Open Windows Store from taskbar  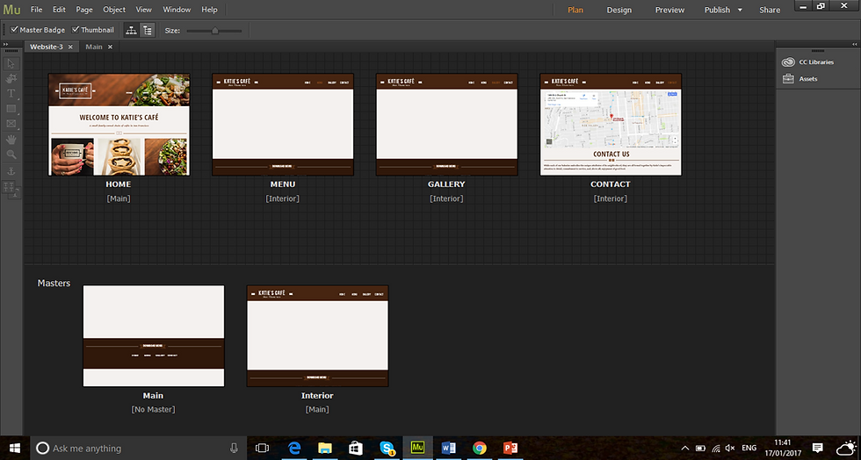[x=356, y=448]
